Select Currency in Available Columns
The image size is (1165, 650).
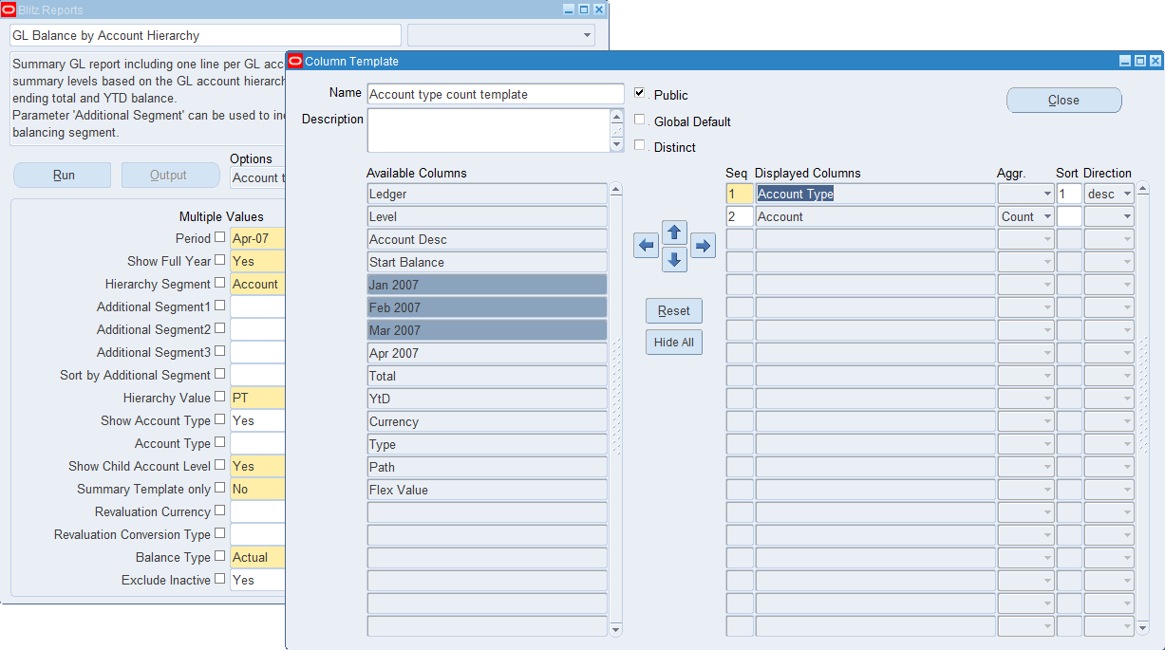(487, 421)
